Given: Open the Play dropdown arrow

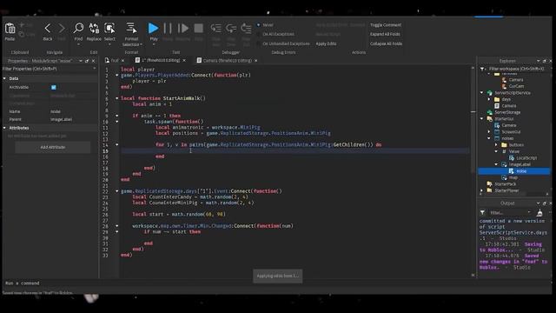Looking at the screenshot, I should point(153,44).
